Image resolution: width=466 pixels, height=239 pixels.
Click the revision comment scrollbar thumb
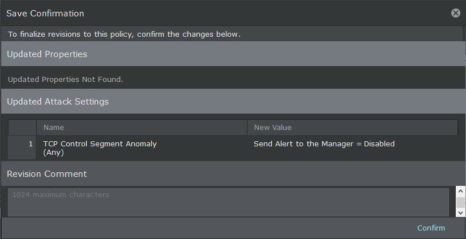(461, 202)
